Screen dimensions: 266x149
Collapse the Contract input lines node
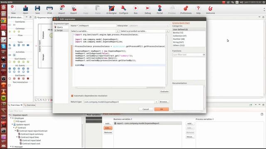coord(17,137)
